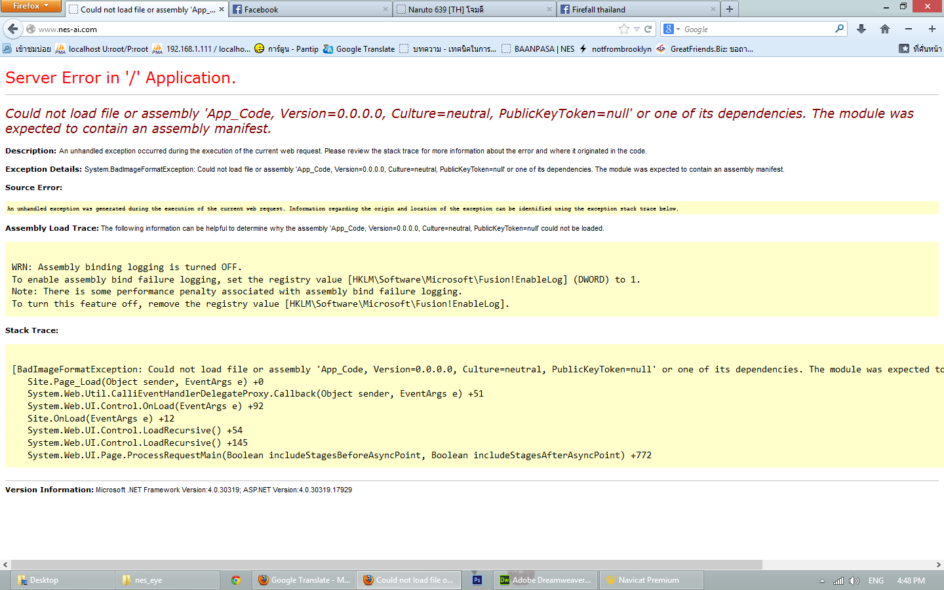
Task: Open the BAANPASA | NES bookmark
Action: pyautogui.click(x=538, y=49)
